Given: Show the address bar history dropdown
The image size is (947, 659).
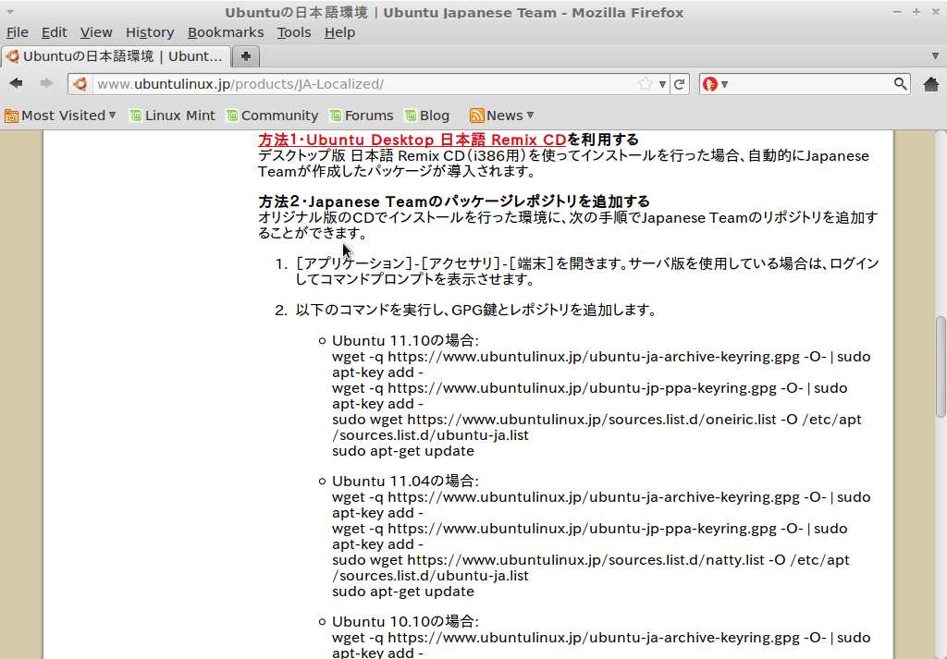Looking at the screenshot, I should tap(662, 84).
